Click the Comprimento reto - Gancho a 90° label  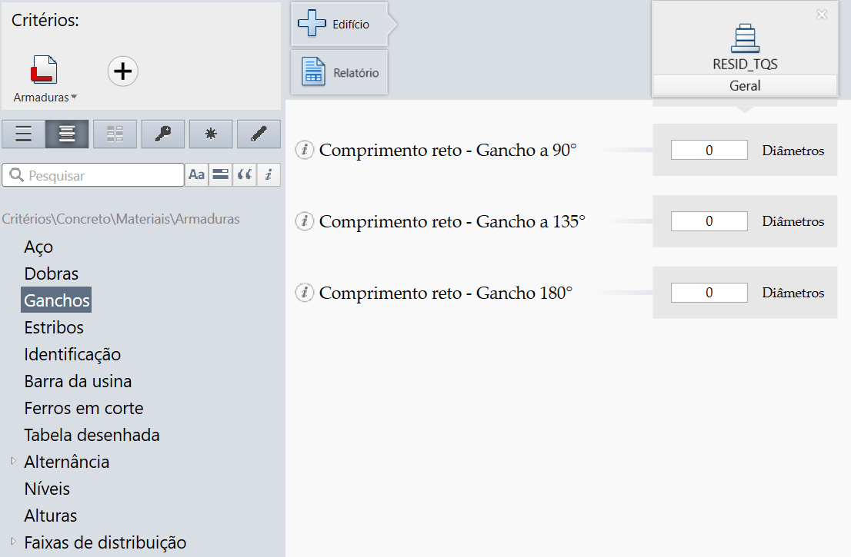[x=448, y=150]
